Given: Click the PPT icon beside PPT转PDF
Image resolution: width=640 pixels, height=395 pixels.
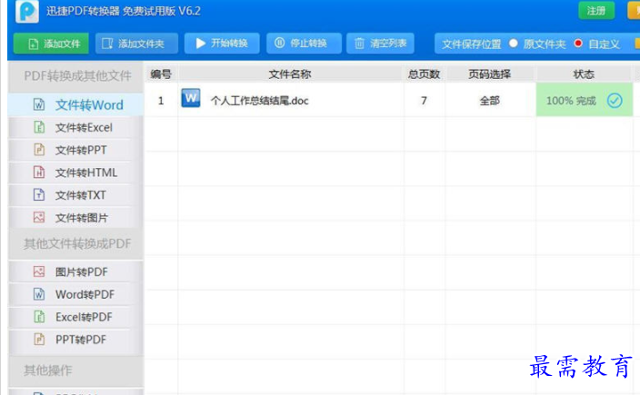Looking at the screenshot, I should coord(39,339).
